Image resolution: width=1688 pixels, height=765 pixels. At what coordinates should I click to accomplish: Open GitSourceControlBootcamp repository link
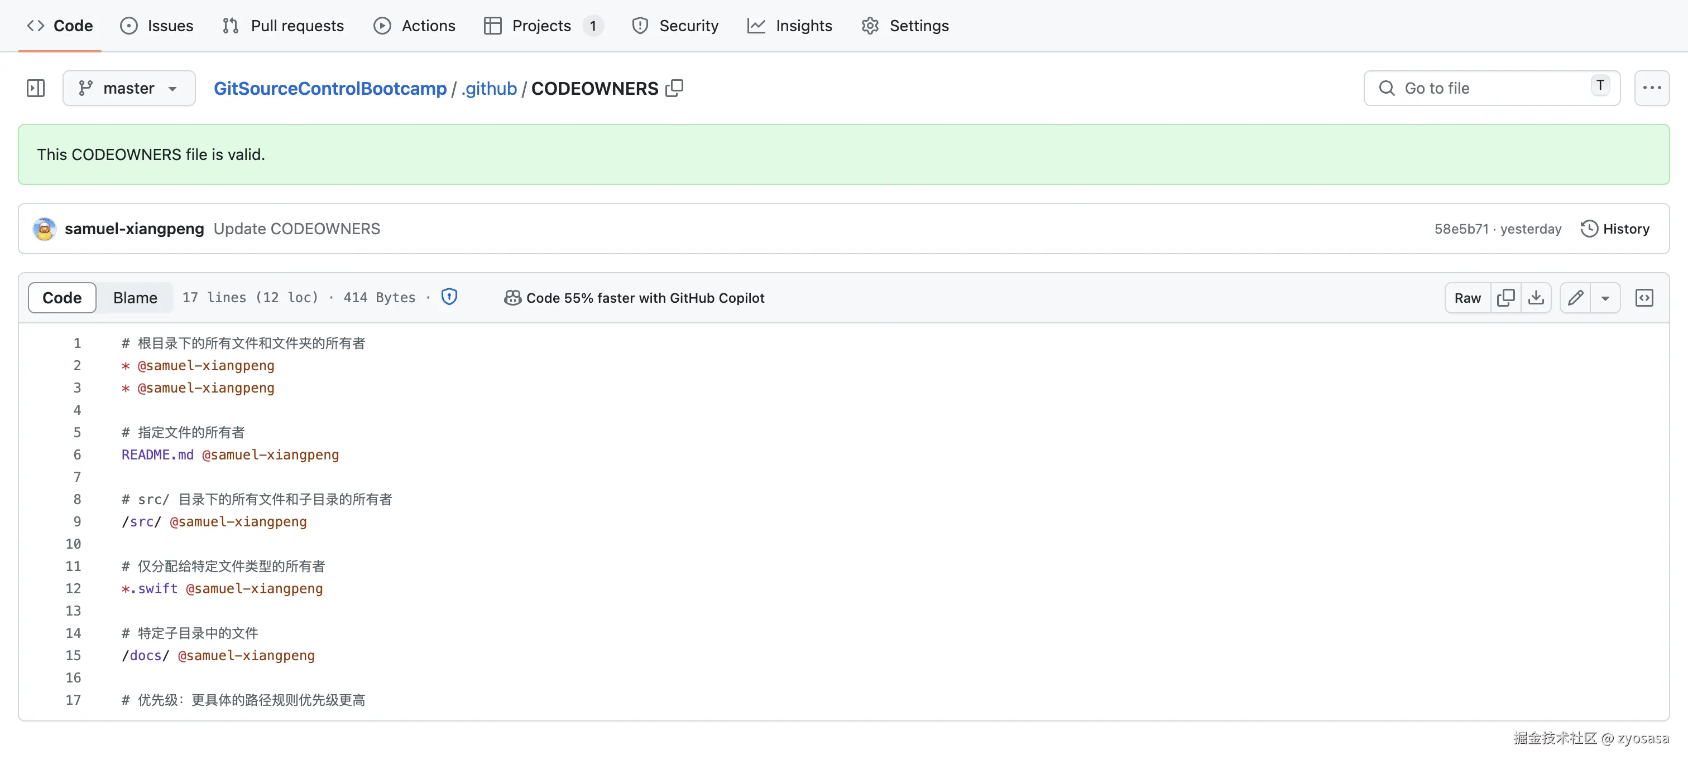pos(329,88)
